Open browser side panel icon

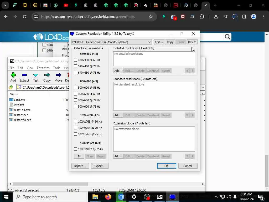[244, 17]
